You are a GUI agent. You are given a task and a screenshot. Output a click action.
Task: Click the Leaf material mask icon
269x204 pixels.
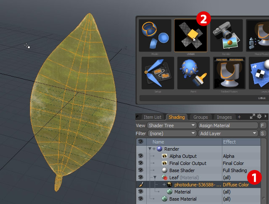click(164, 178)
